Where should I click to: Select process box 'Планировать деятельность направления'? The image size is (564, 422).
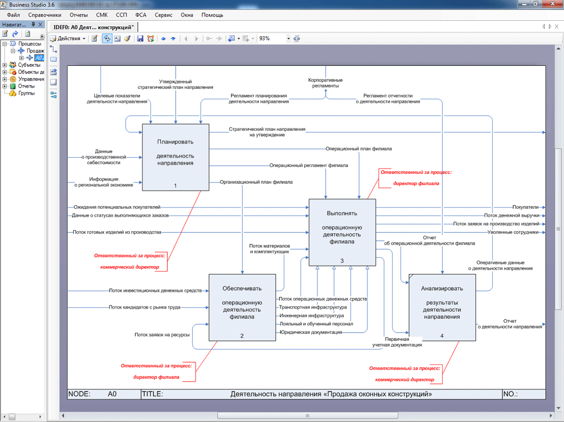point(175,157)
